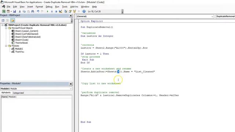
Task: Toggle Design Mode icon
Action: pos(61,11)
